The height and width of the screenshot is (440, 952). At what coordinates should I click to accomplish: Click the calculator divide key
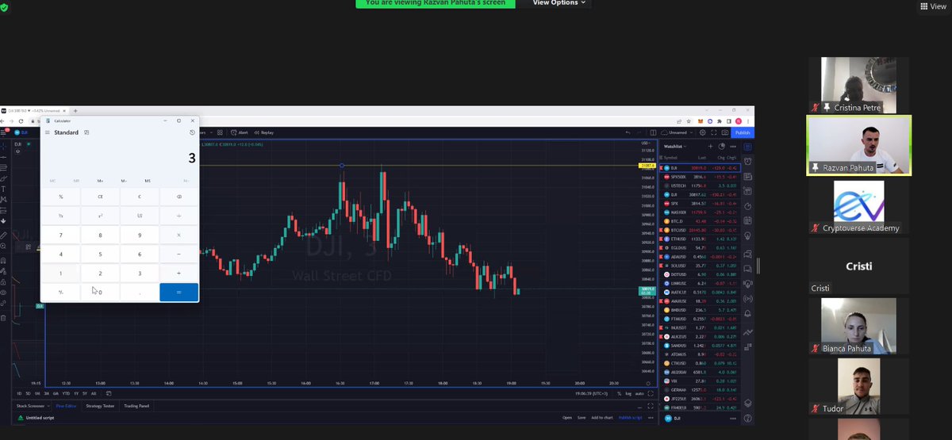pyautogui.click(x=178, y=216)
